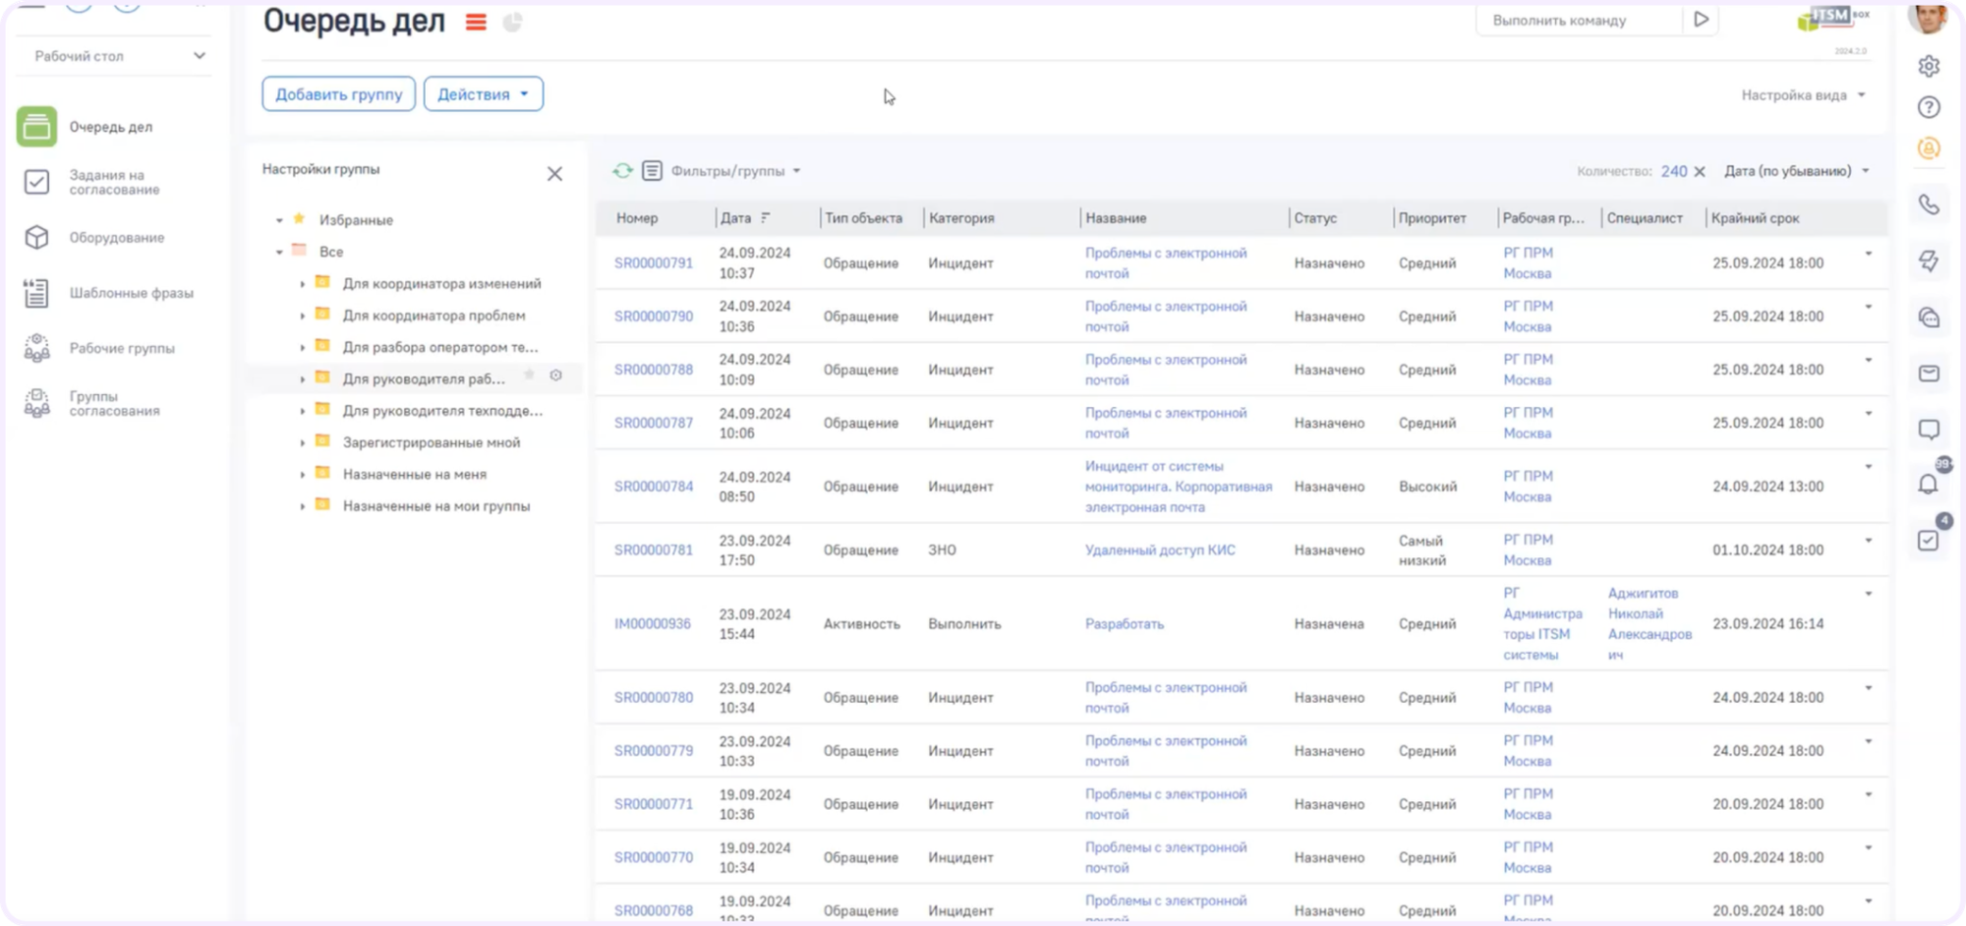
Task: Open Аджигитов Николай Александрович specialist link
Action: pos(1649,624)
